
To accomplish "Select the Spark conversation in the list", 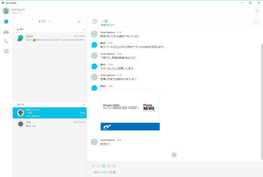I will (x=49, y=38).
